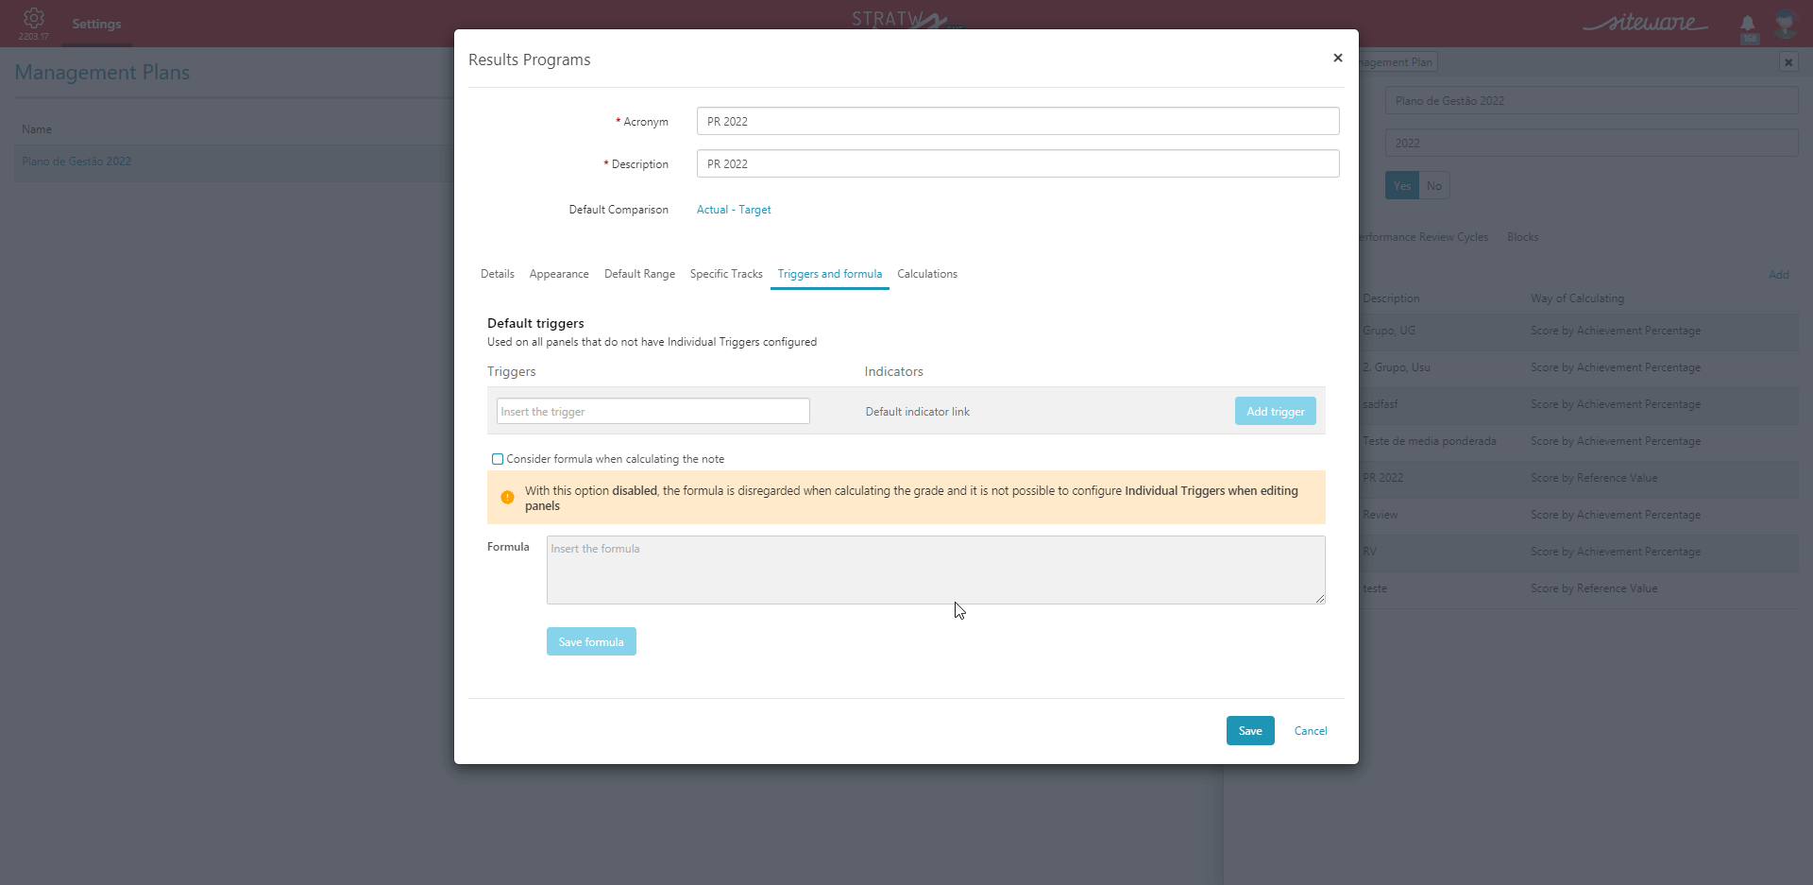1813x885 pixels.
Task: Click the Siteware logo
Action: click(x=1646, y=23)
